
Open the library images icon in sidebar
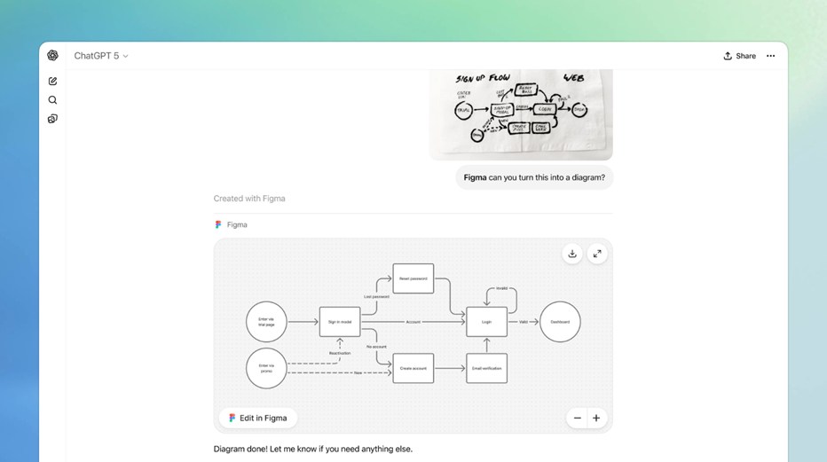(52, 119)
